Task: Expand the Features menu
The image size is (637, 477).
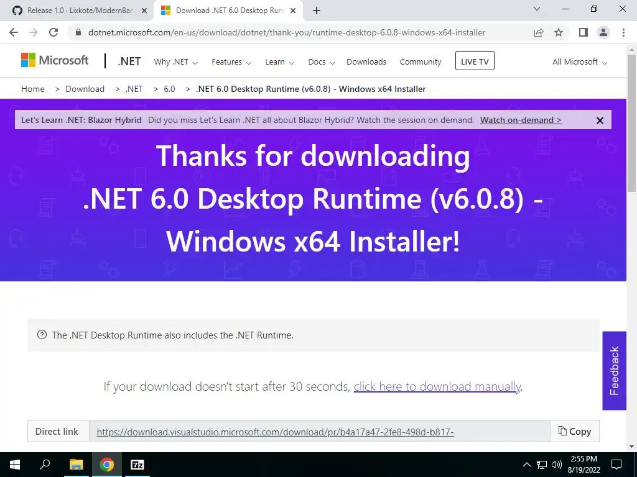Action: [231, 62]
